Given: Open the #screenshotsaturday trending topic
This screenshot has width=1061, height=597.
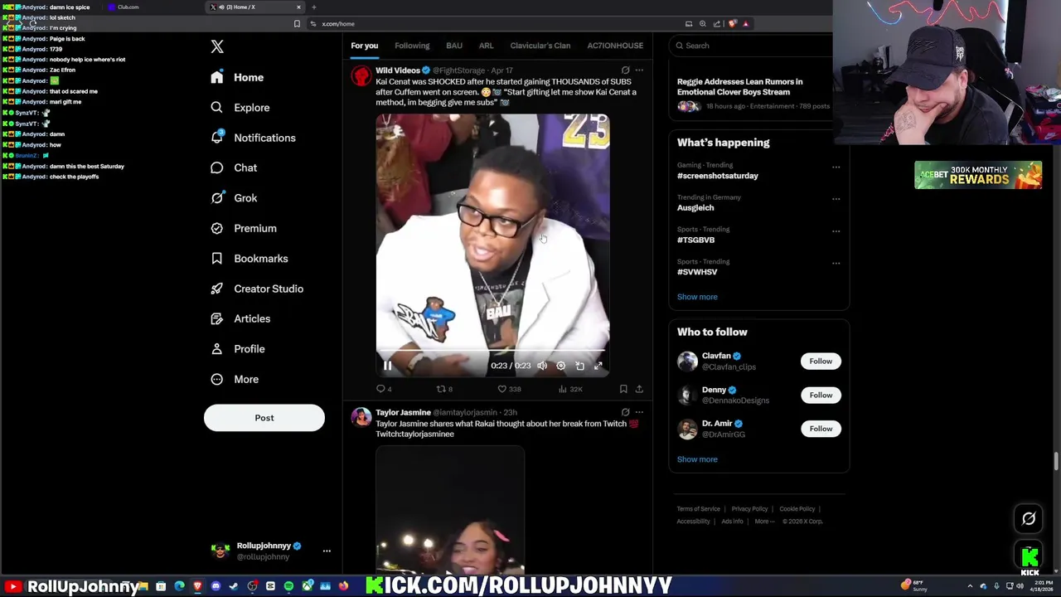Looking at the screenshot, I should [718, 176].
